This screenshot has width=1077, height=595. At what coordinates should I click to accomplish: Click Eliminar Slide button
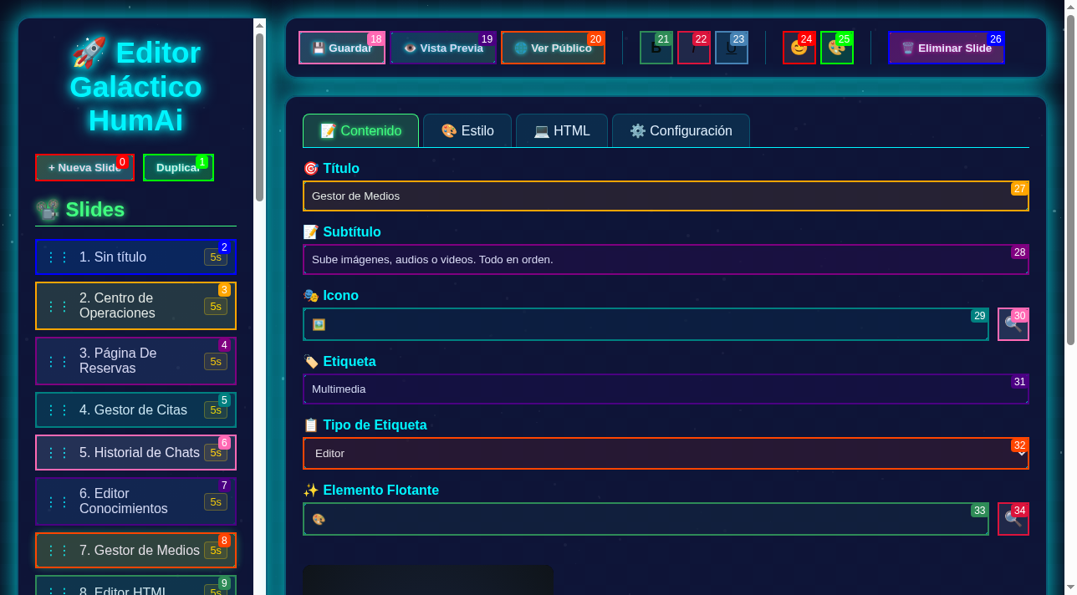[946, 48]
